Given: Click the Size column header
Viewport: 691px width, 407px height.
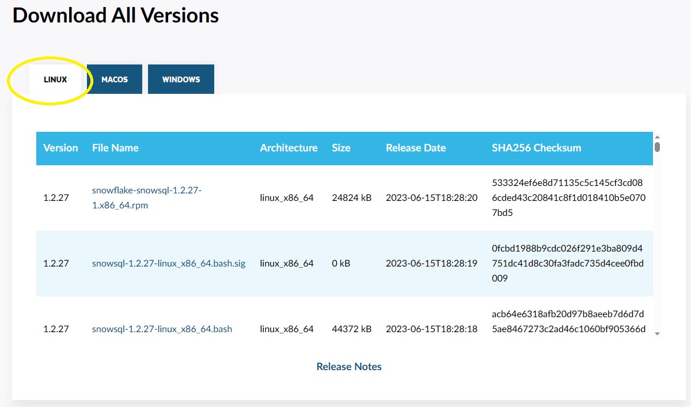Looking at the screenshot, I should pyautogui.click(x=341, y=148).
